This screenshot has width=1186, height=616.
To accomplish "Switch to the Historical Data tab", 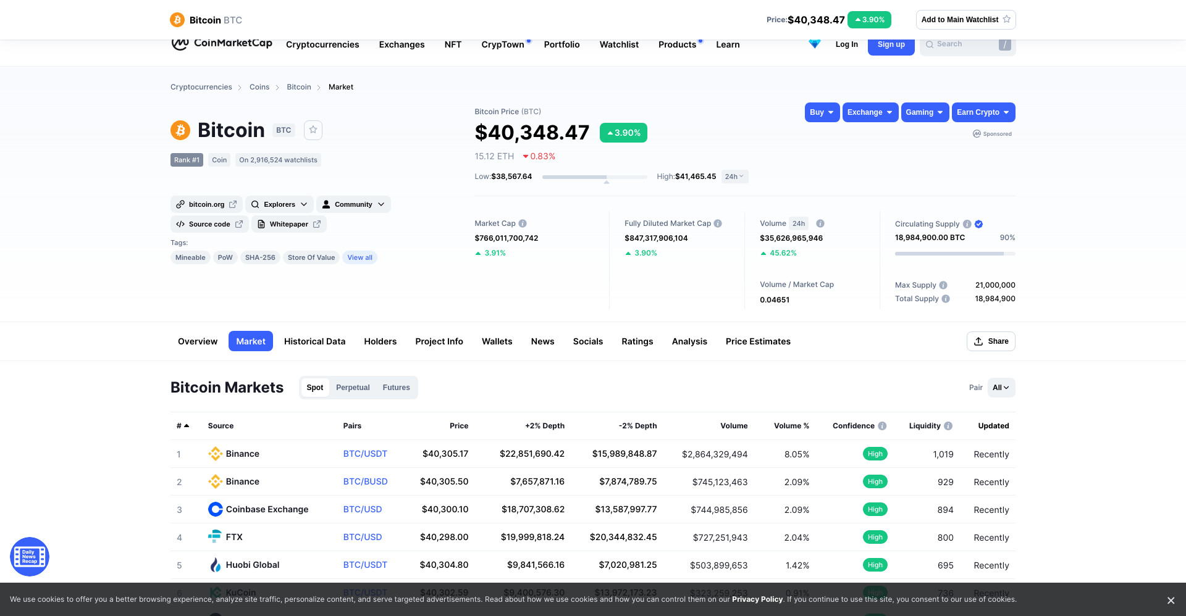I will (x=315, y=341).
